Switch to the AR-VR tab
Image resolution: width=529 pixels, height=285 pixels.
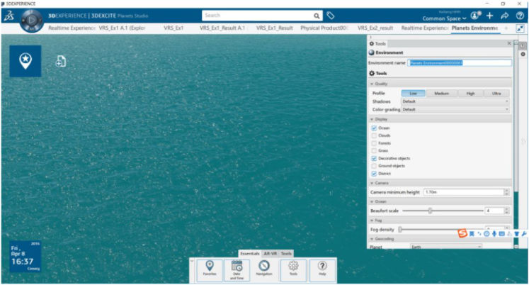(x=270, y=253)
